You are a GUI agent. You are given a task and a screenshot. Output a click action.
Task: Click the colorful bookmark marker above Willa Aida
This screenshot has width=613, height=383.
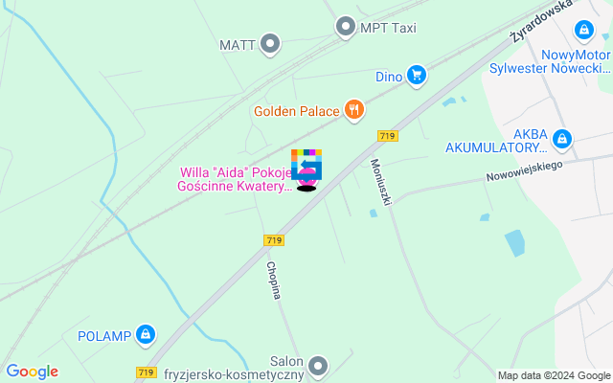click(306, 165)
